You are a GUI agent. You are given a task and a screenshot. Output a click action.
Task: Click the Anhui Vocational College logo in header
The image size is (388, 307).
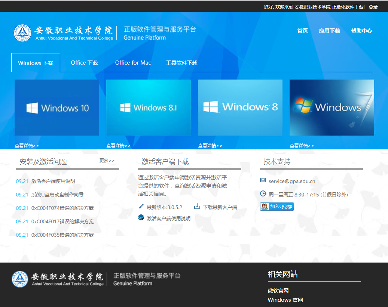tap(23, 33)
